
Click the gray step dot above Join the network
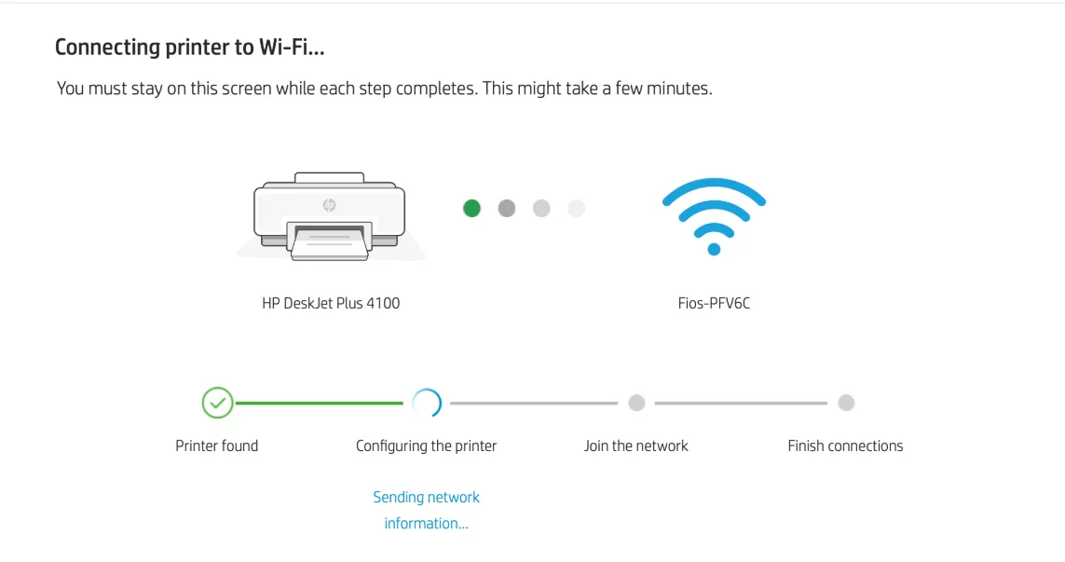(636, 403)
